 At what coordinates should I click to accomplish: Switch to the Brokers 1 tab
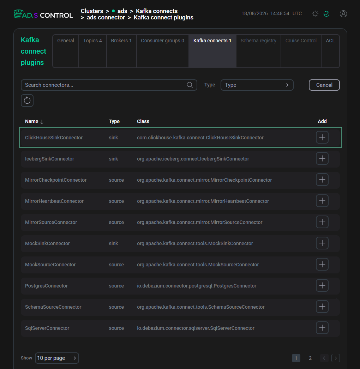(121, 51)
